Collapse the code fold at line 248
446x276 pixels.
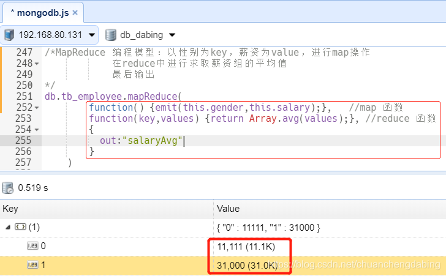[x=37, y=64]
